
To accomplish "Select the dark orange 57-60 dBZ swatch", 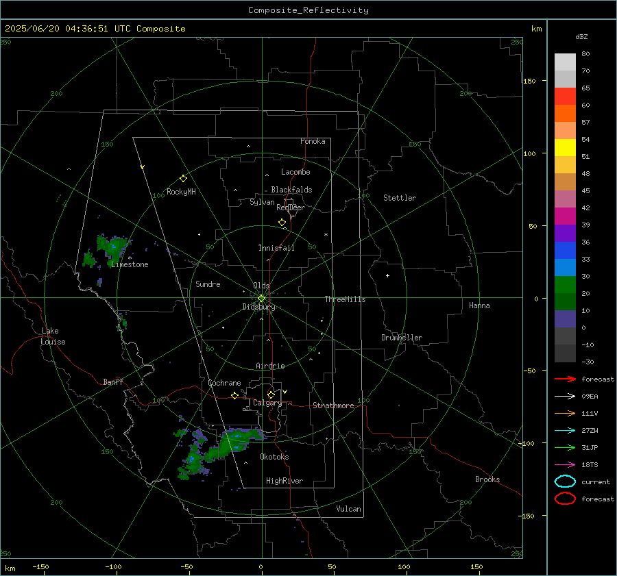I will [565, 114].
